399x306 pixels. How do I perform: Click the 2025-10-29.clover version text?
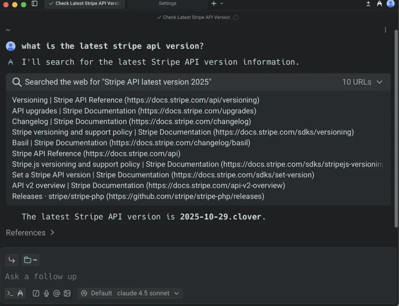(x=220, y=217)
